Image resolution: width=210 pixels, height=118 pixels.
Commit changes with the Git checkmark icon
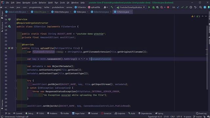point(182,7)
